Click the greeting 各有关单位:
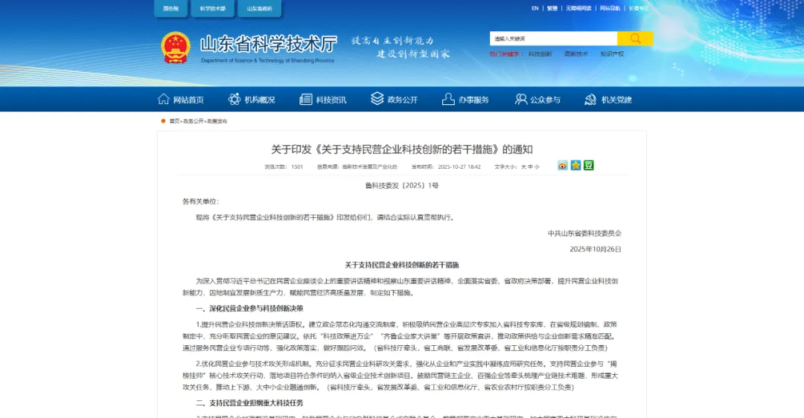804x418 pixels. [200, 202]
